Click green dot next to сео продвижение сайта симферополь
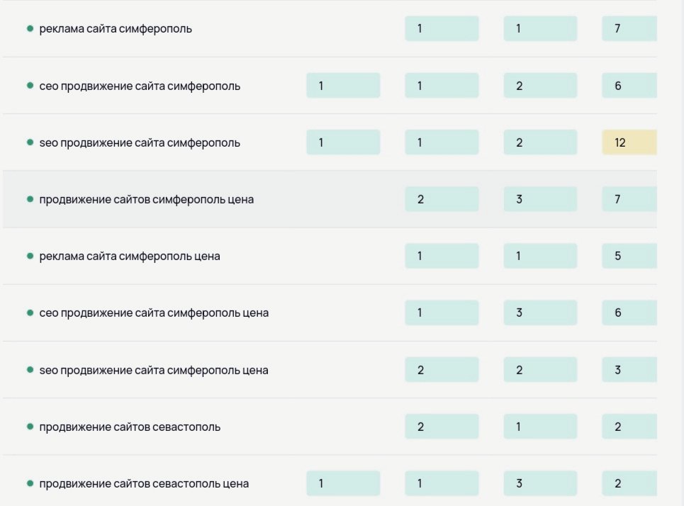Image resolution: width=684 pixels, height=506 pixels. click(30, 86)
